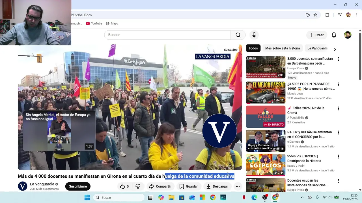This screenshot has height=203, width=362.
Task: Open Microsoft Store from the taskbar
Action: [x=182, y=197]
